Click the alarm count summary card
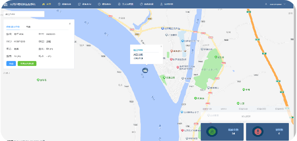The image size is (297, 141). pyautogui.click(x=267, y=132)
